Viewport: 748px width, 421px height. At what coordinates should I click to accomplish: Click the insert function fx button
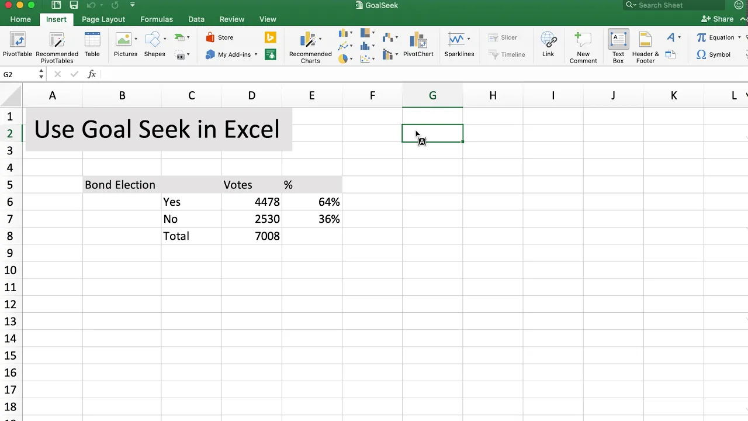(92, 74)
